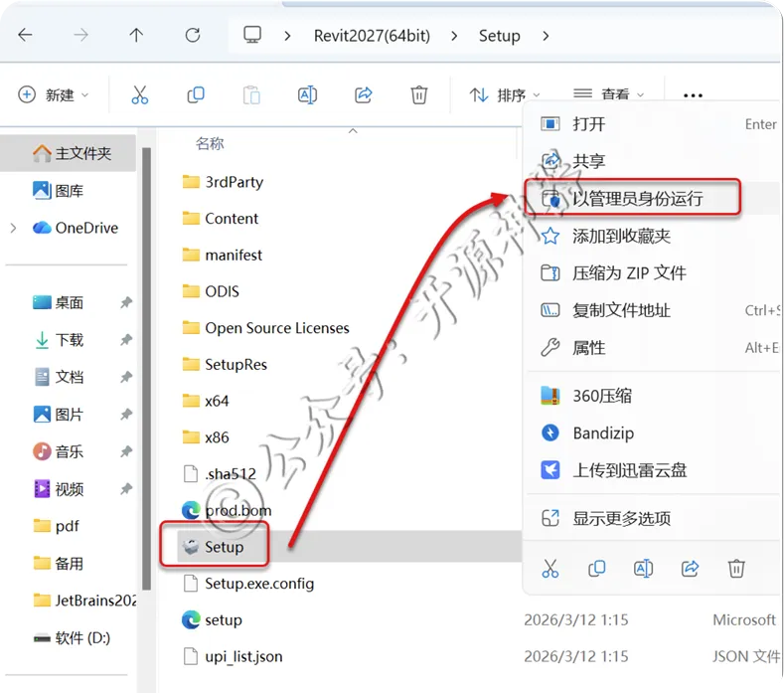The height and width of the screenshot is (693, 784).
Task: Choose 上传到迅雷云盘 in context menu
Action: pos(653,470)
